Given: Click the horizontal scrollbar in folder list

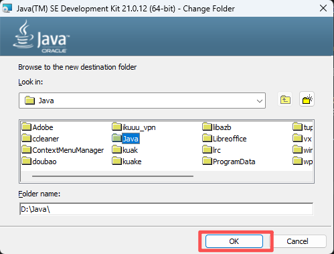Looking at the screenshot, I should coord(112,176).
